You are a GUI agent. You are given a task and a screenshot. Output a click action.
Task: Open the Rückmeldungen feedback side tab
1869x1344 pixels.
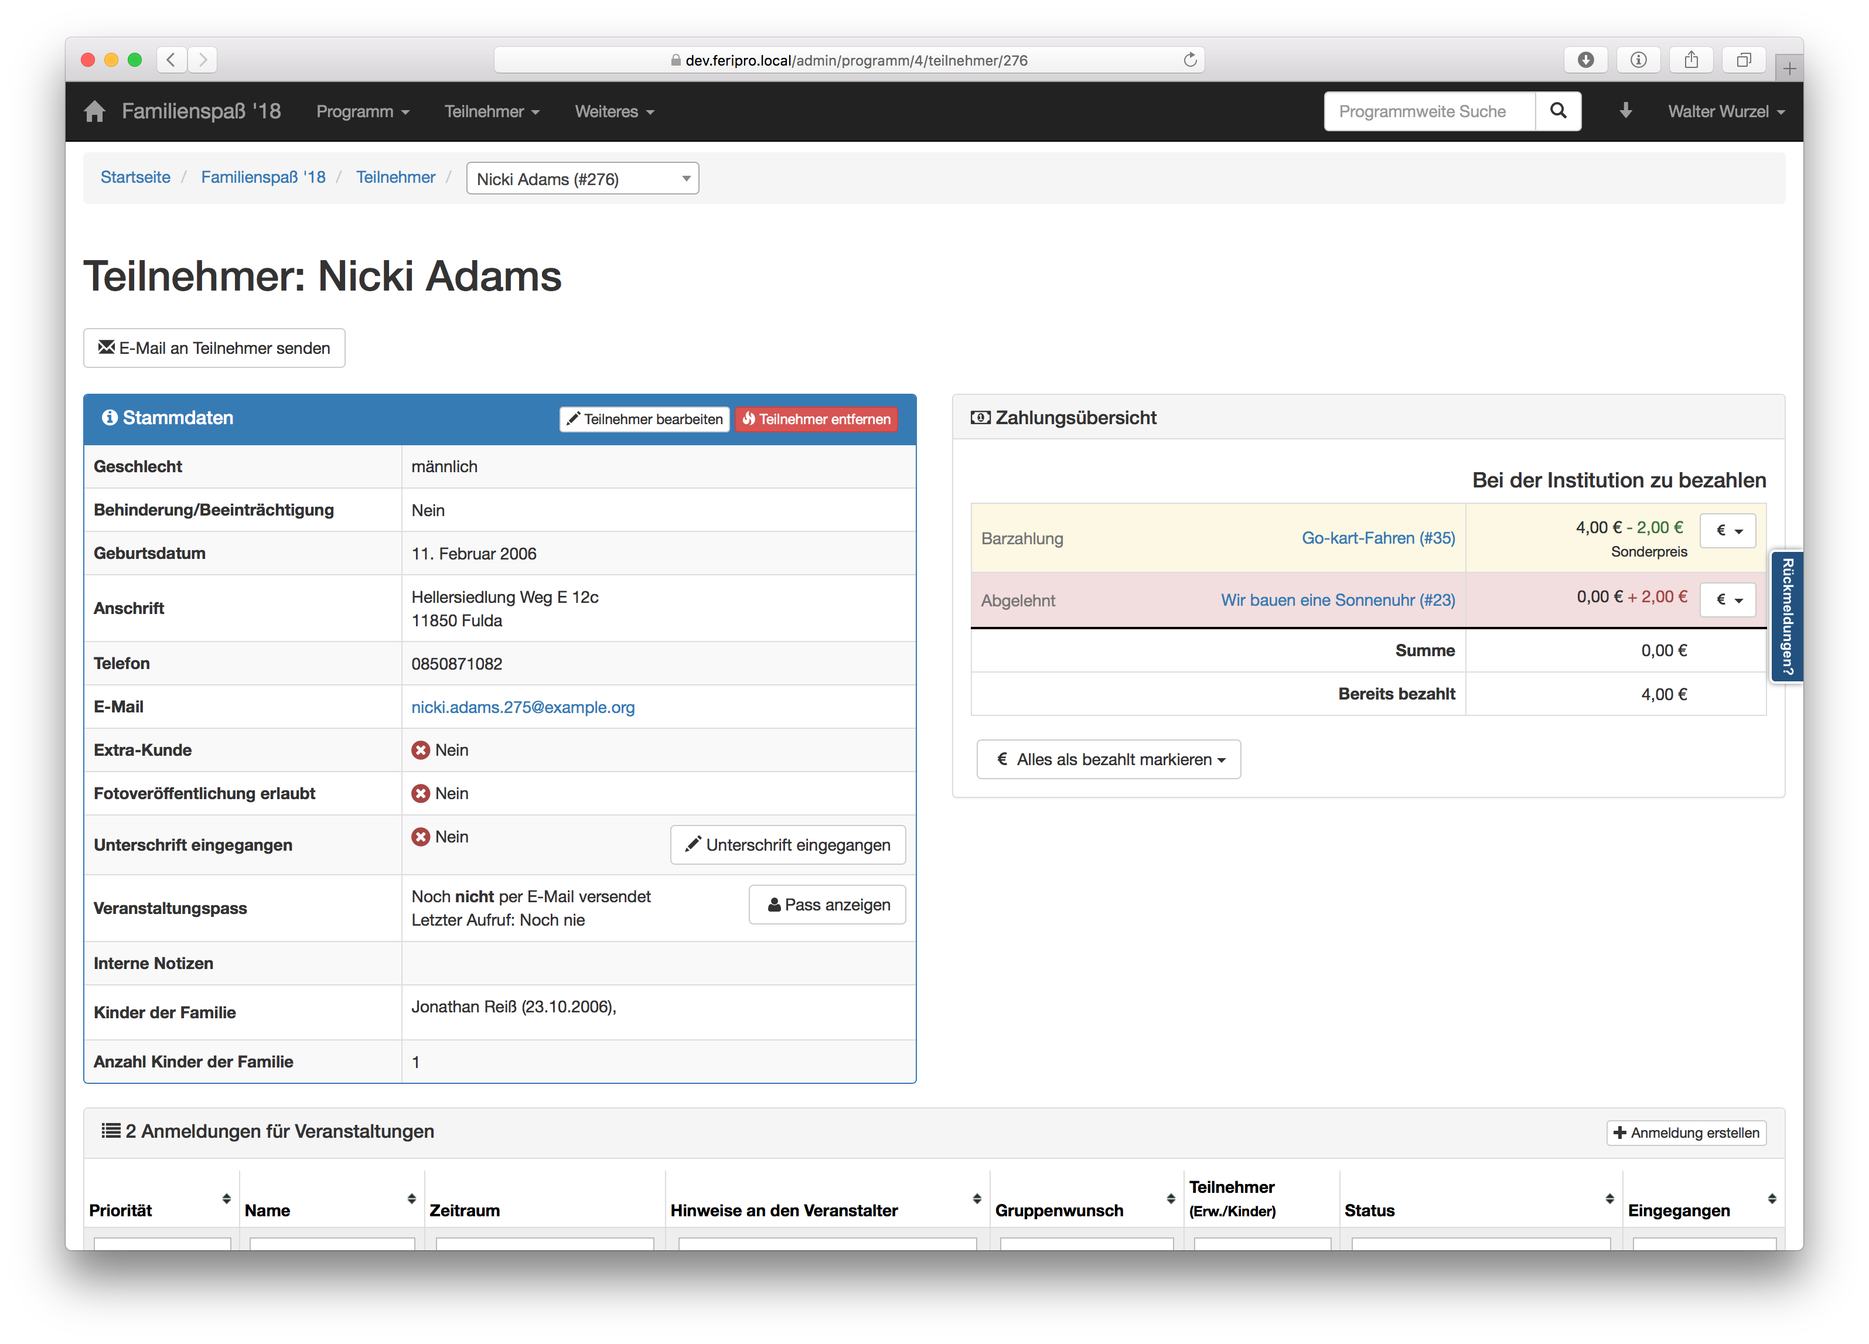tap(1786, 616)
